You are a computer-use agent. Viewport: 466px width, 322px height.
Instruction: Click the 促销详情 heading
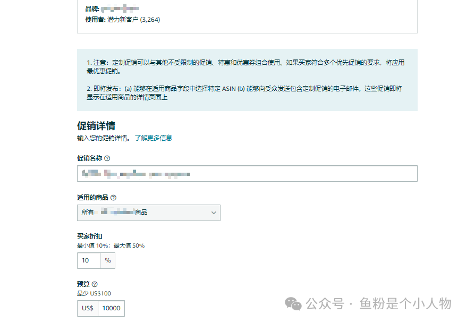tap(96, 126)
